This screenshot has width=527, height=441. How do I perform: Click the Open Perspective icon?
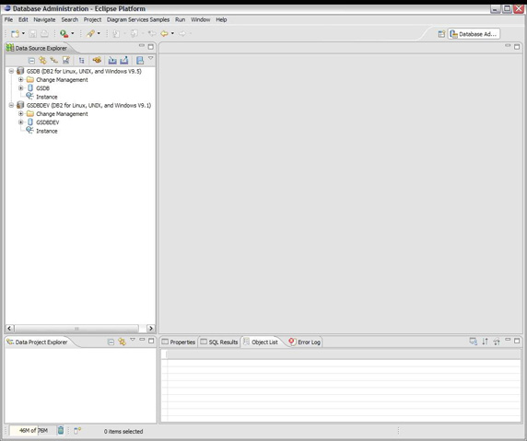pyautogui.click(x=441, y=34)
